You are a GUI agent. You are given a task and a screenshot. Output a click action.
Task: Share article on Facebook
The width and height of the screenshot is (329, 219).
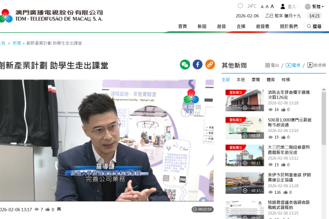[x=197, y=65]
